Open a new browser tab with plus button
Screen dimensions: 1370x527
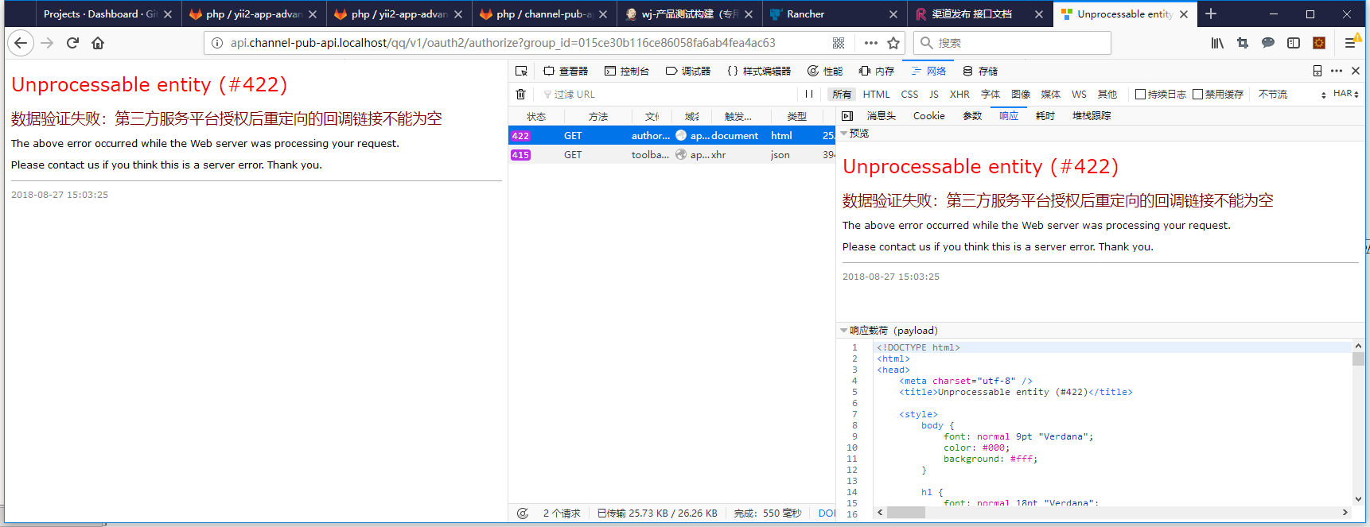[x=1211, y=14]
